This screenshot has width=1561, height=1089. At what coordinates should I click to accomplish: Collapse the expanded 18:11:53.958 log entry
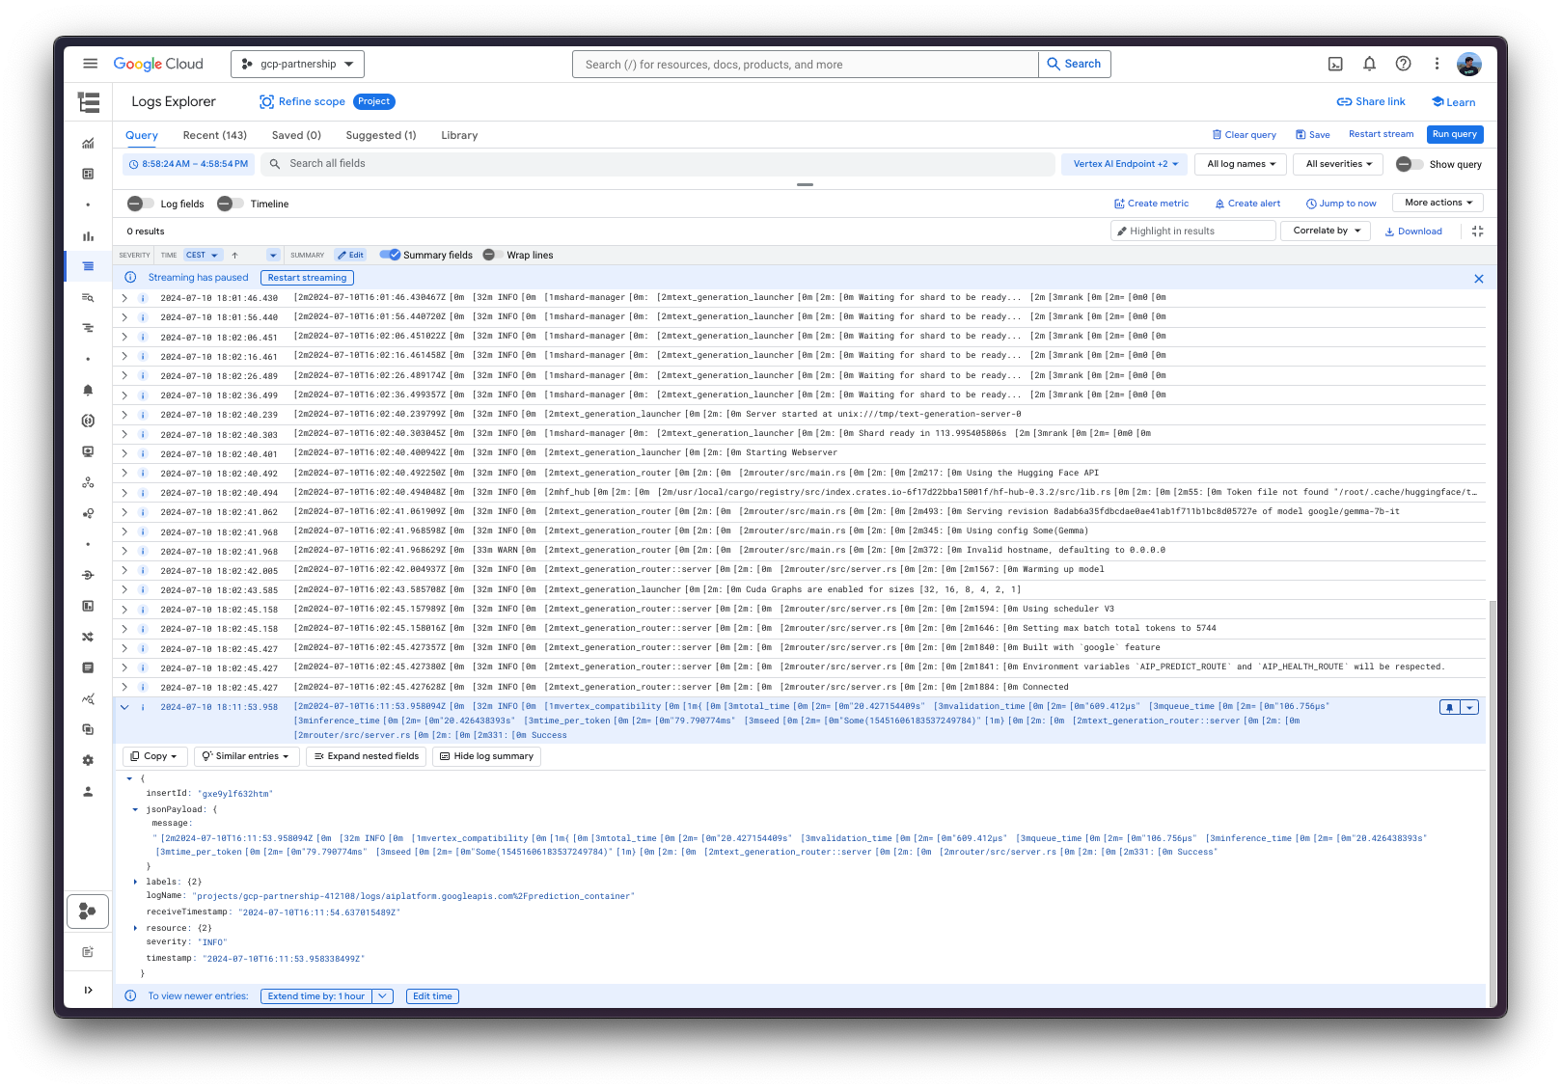pyautogui.click(x=124, y=707)
